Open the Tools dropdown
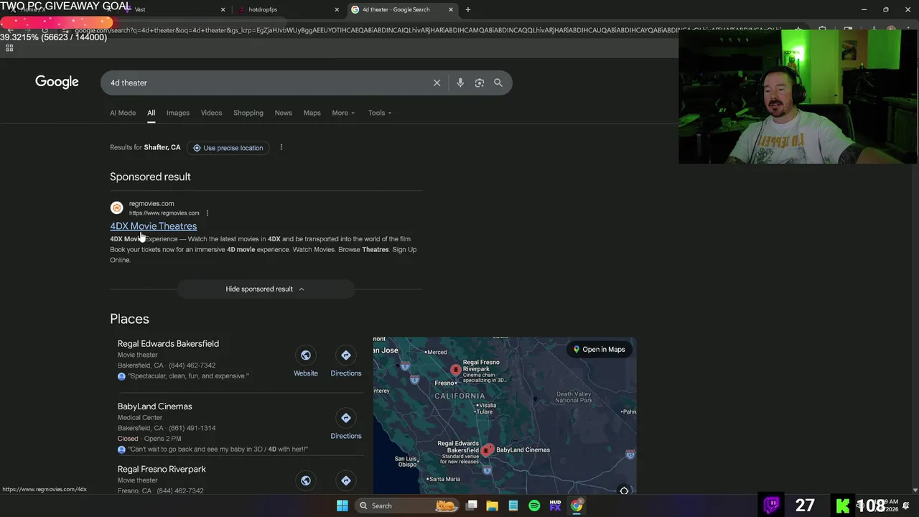 380,113
